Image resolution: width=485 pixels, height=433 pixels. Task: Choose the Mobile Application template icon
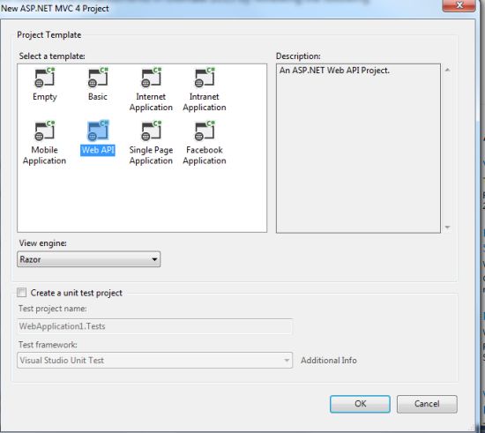tap(45, 131)
